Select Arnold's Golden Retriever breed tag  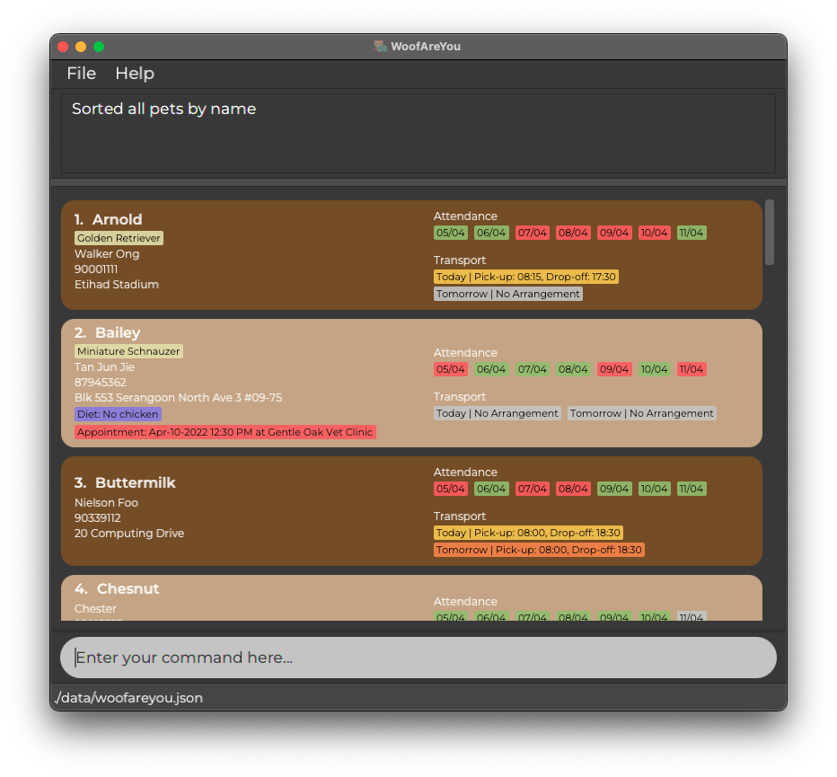[119, 238]
